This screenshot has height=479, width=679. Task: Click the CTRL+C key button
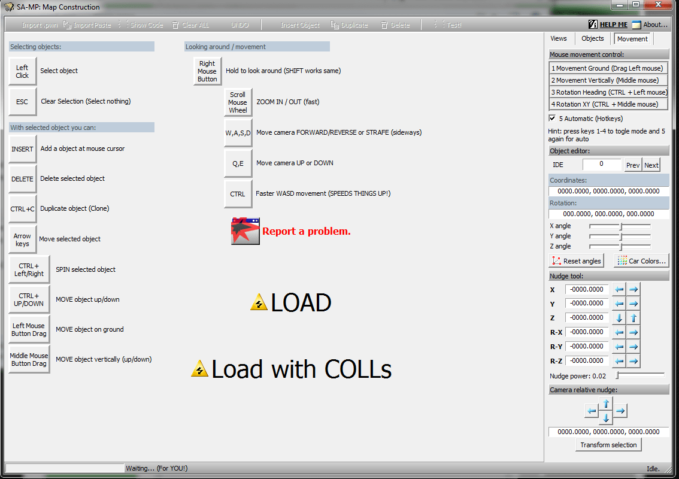click(23, 209)
